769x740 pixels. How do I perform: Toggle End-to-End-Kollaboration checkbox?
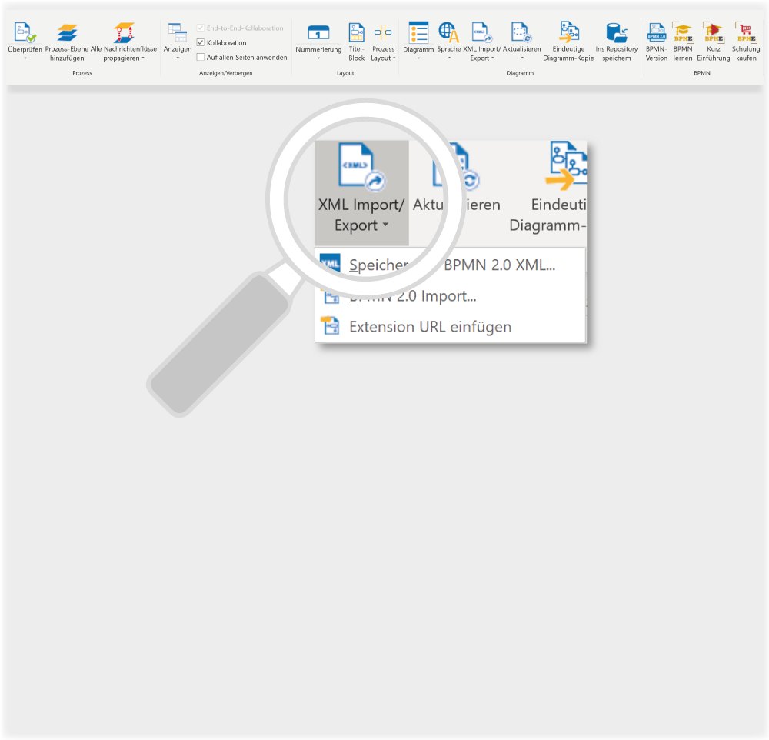(201, 28)
